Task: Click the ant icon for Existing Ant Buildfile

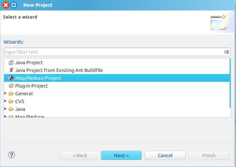Action: tap(11, 70)
